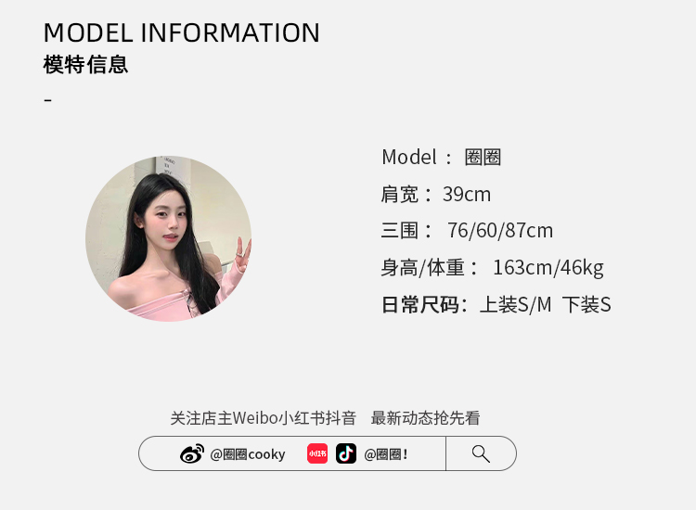Click the Model name 圈圈 text
The height and width of the screenshot is (510, 696).
[483, 158]
